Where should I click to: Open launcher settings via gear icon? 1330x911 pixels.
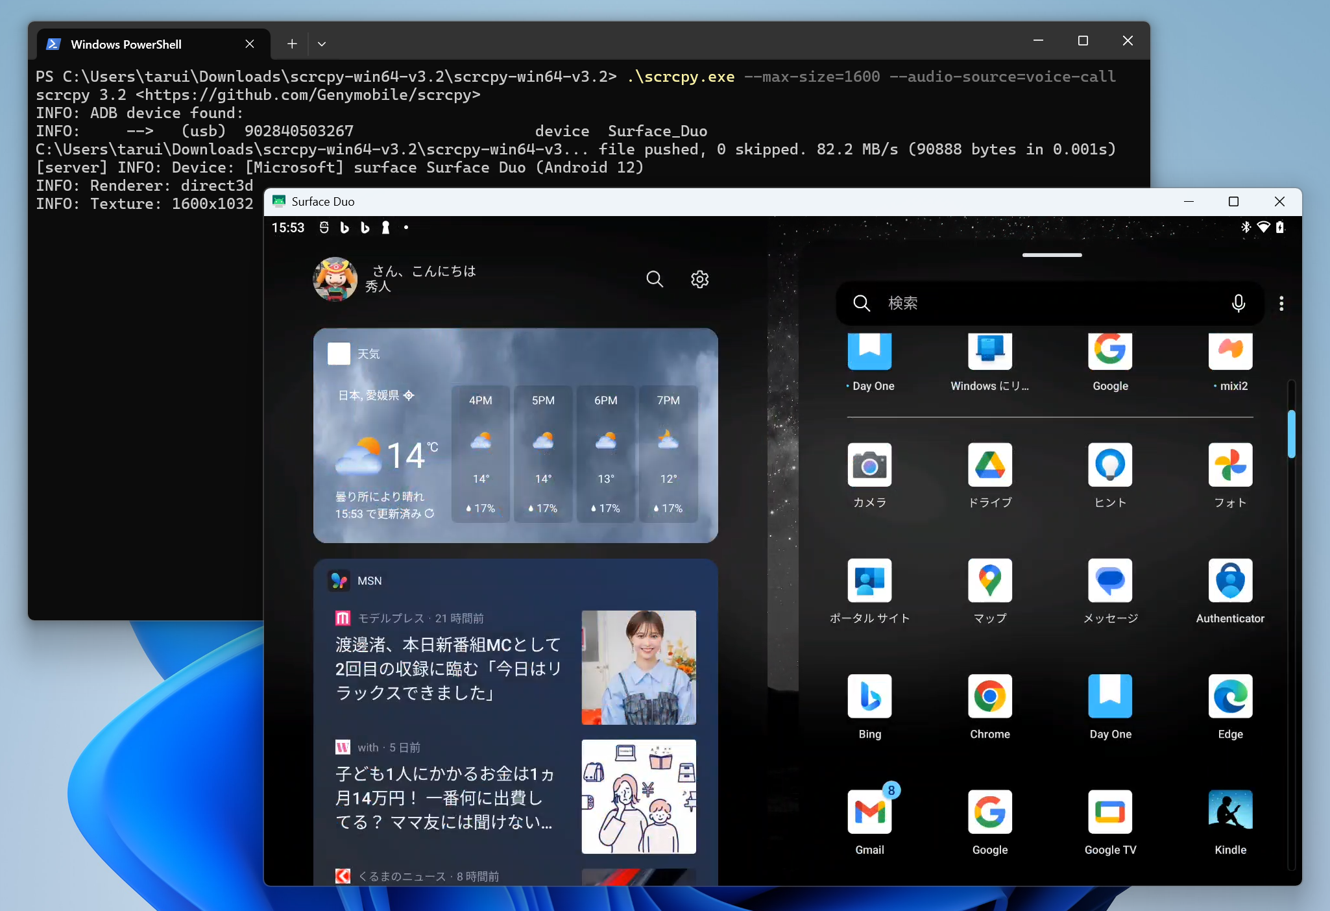point(699,279)
